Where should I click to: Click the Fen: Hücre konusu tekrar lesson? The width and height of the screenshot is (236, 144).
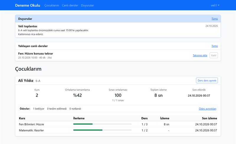(x=35, y=53)
